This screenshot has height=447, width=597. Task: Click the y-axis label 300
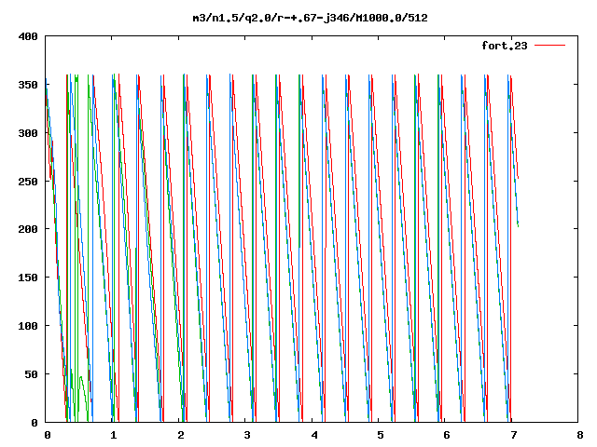[28, 133]
